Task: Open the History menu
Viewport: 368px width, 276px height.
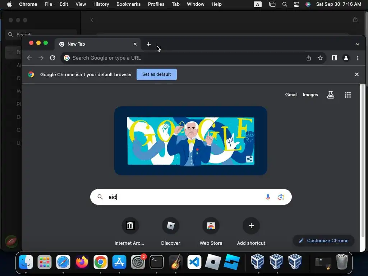Action: pos(101,4)
